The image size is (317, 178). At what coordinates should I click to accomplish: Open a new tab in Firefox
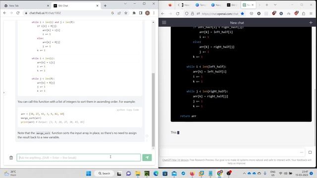(x=266, y=5)
